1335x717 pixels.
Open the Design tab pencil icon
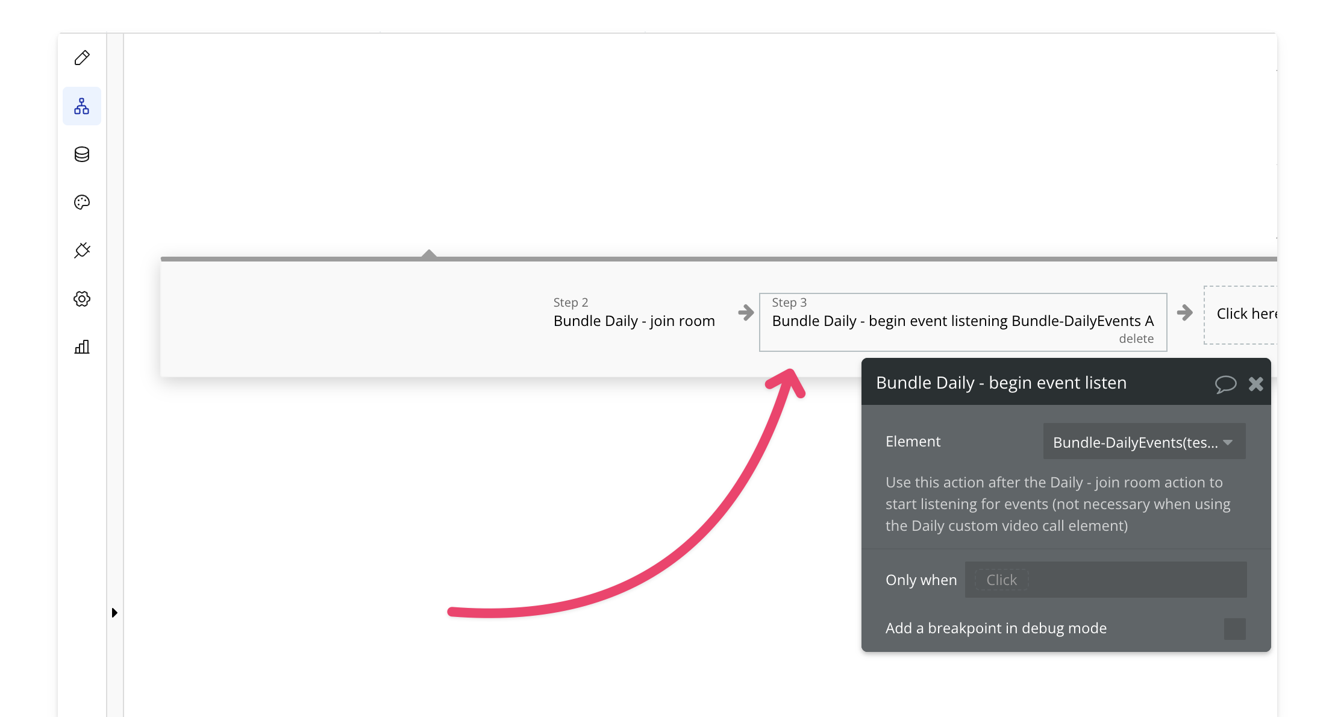point(82,58)
